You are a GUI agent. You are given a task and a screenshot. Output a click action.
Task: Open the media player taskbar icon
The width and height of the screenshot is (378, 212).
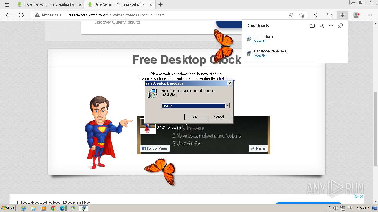pos(43,208)
